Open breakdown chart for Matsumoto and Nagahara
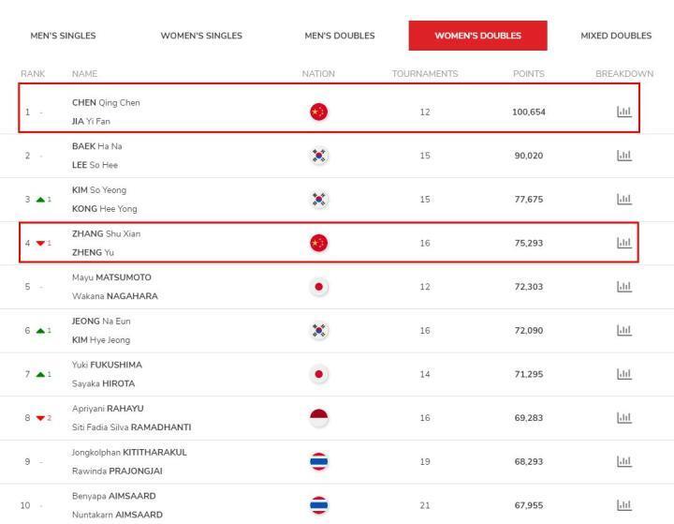 (623, 287)
